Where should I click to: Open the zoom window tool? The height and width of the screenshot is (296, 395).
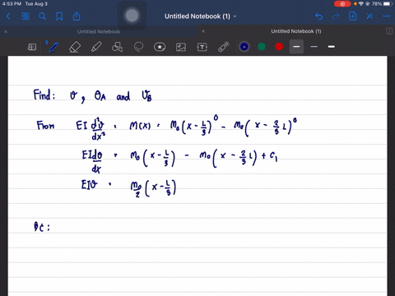point(32,47)
